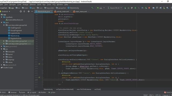Click the CRLF line separator status item
Screen dimensions: 172x96
[x=152, y=95]
